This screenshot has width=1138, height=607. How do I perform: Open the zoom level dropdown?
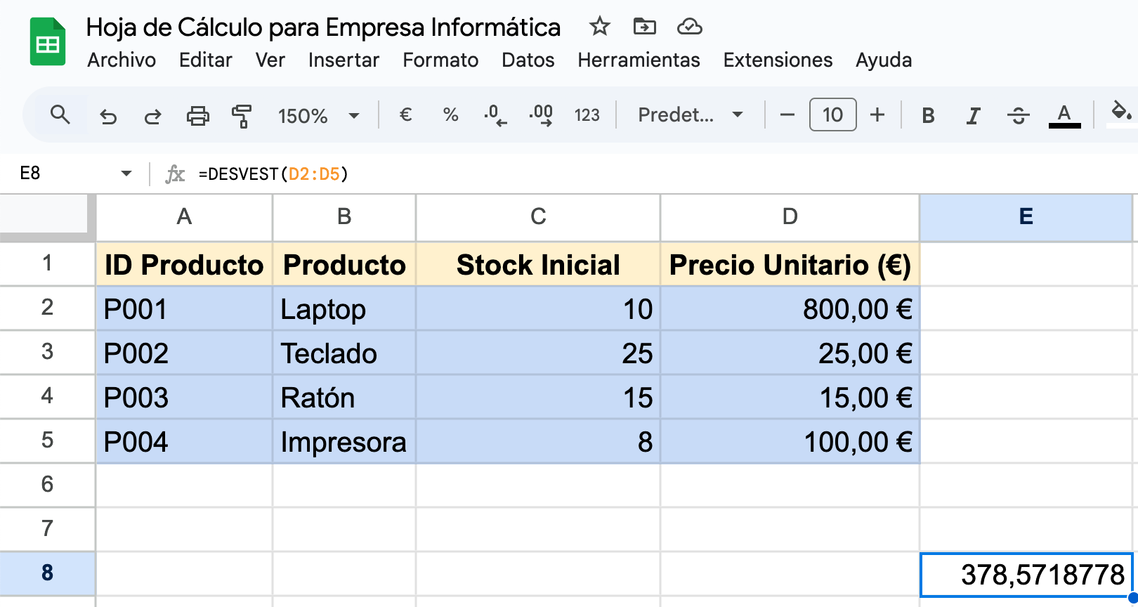tap(320, 115)
